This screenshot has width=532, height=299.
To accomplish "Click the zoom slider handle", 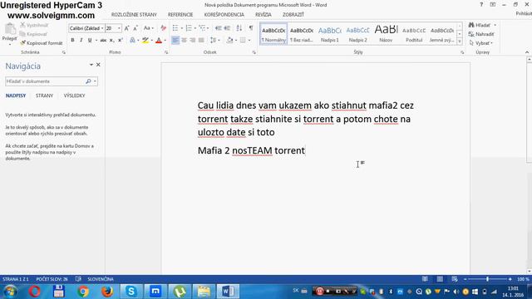I will [x=488, y=279].
